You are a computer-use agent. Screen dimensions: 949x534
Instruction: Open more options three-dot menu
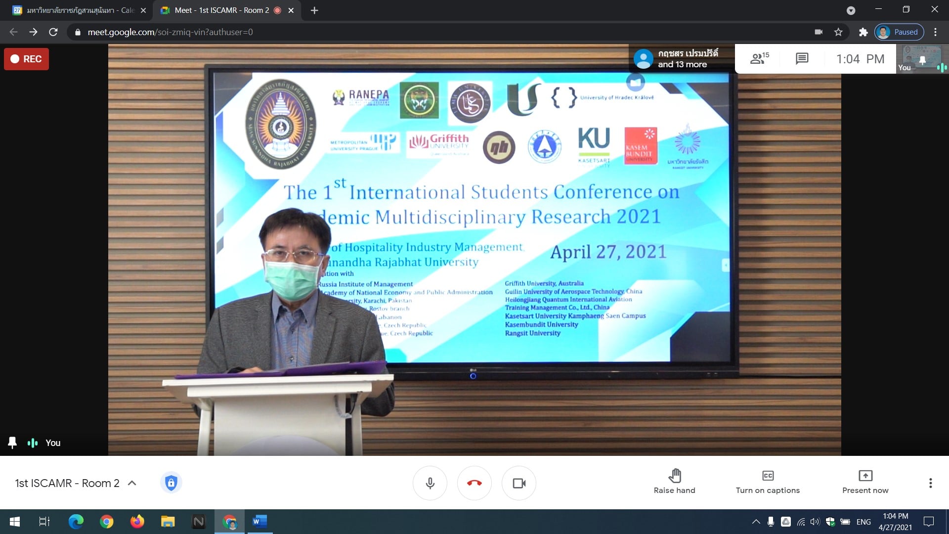(930, 483)
